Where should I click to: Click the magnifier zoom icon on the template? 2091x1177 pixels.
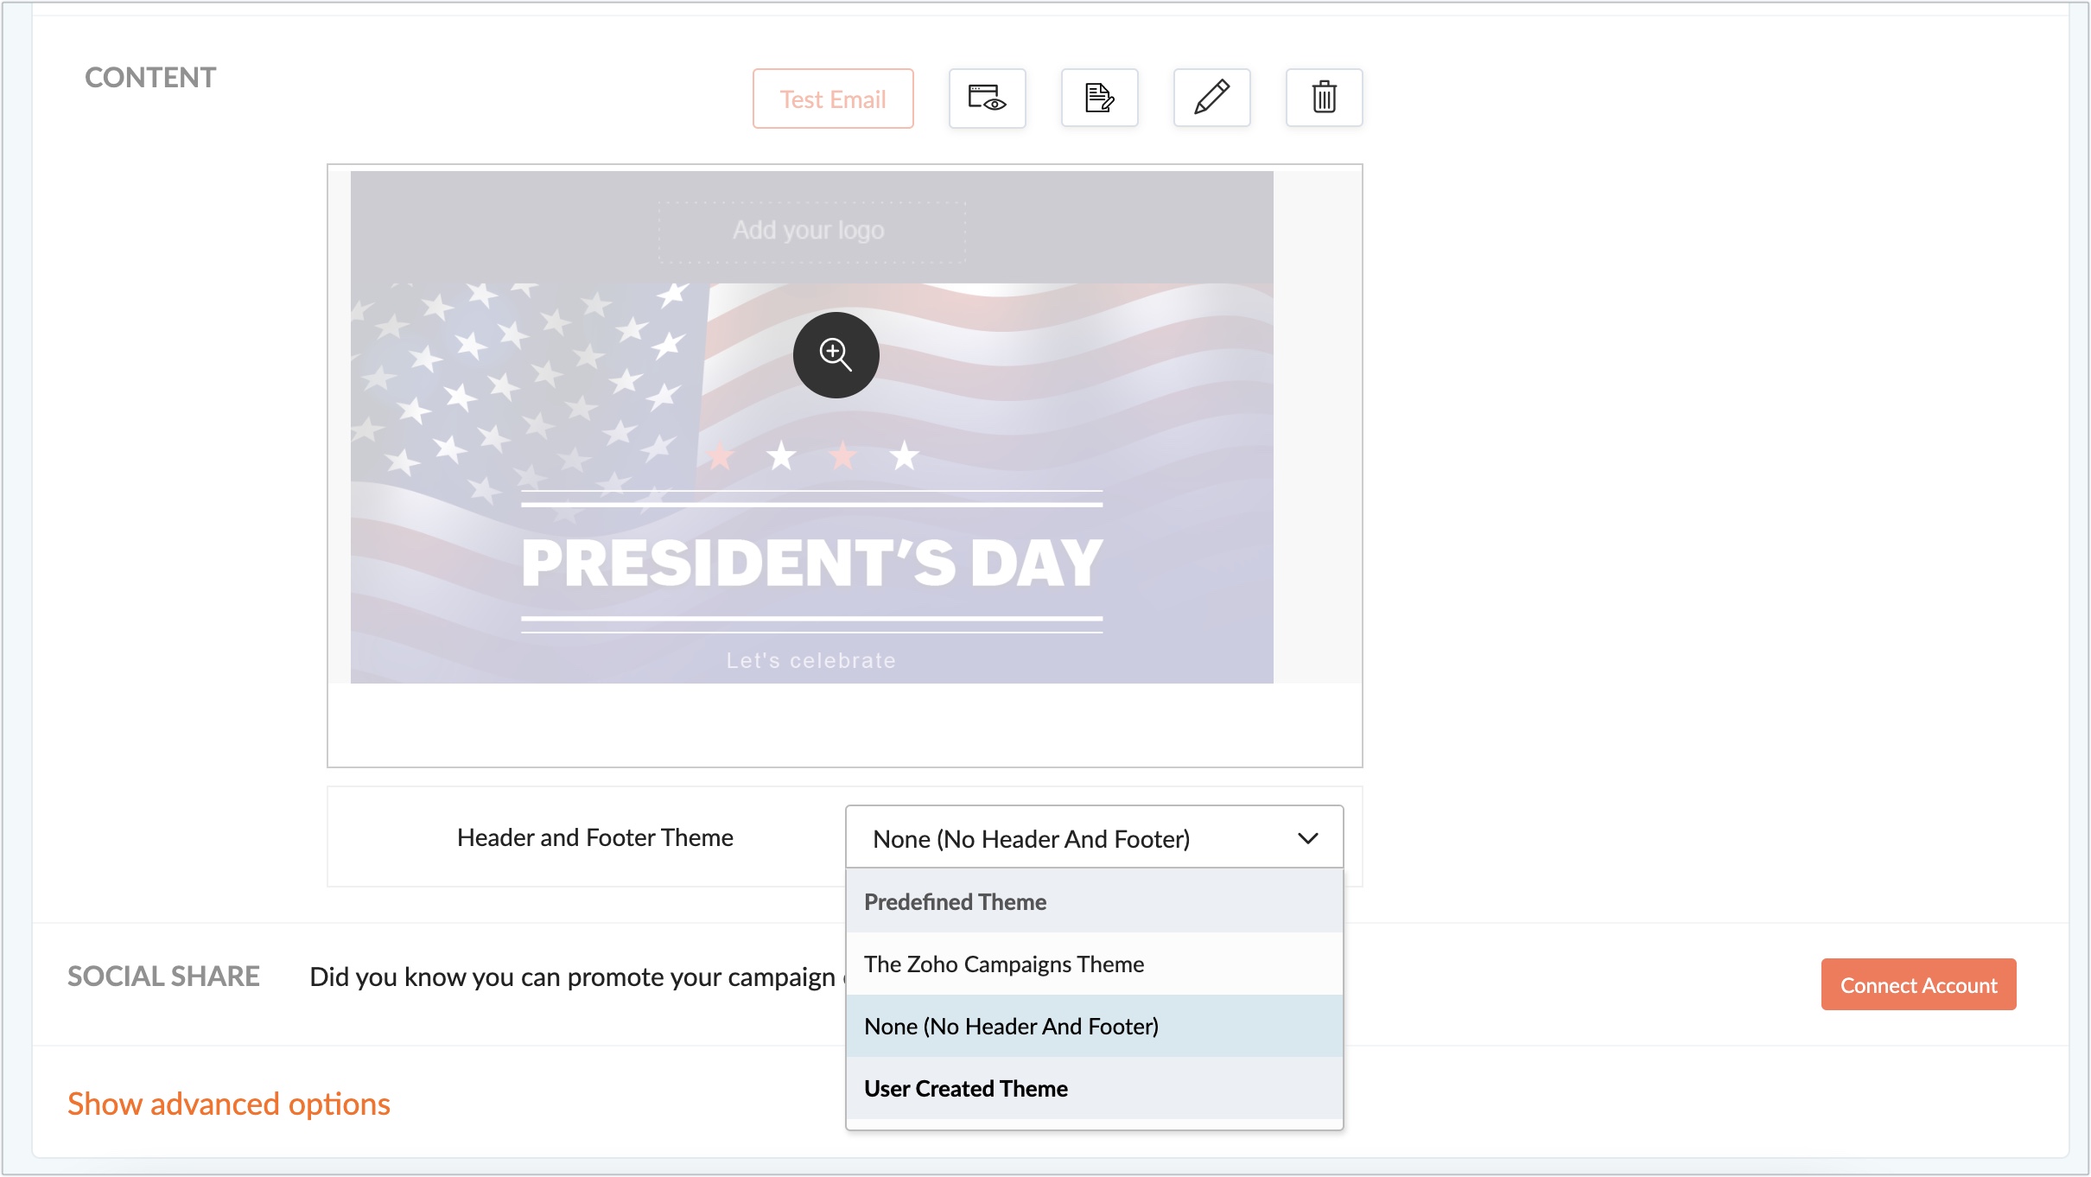click(836, 355)
